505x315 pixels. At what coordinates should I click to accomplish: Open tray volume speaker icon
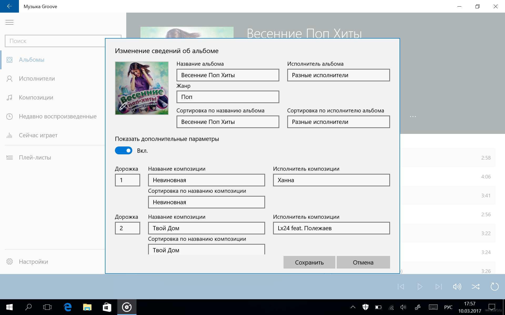[x=403, y=307]
